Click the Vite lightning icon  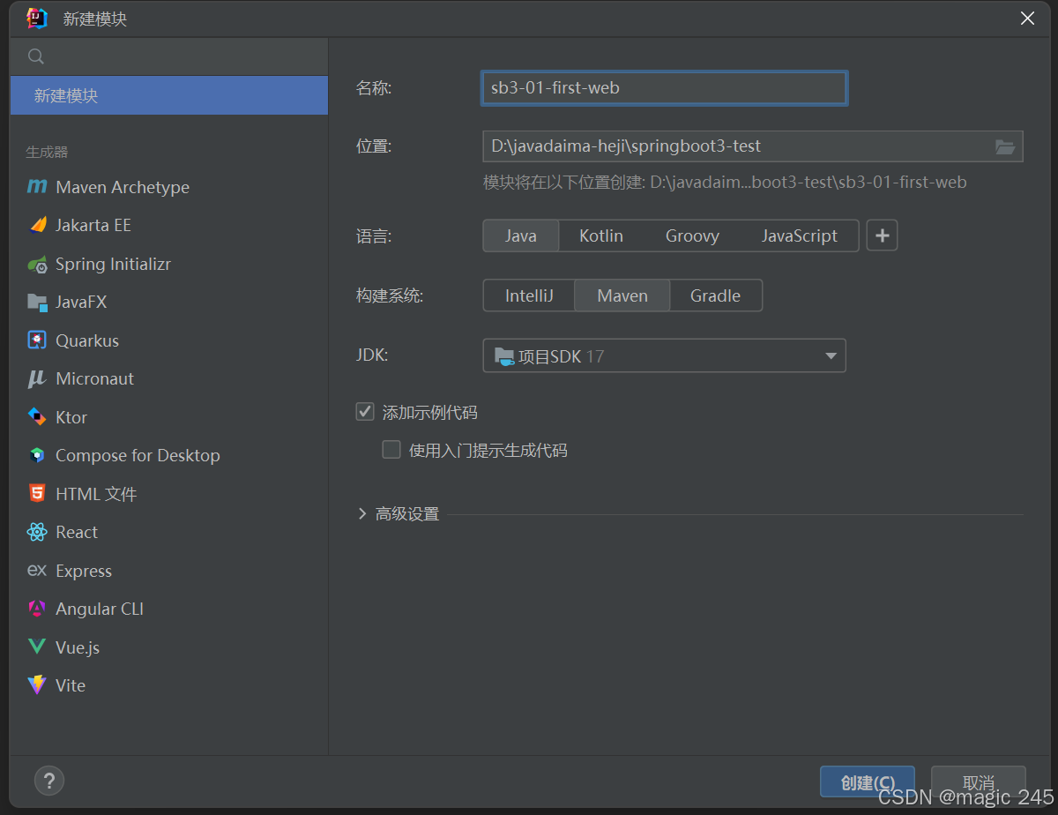point(37,685)
